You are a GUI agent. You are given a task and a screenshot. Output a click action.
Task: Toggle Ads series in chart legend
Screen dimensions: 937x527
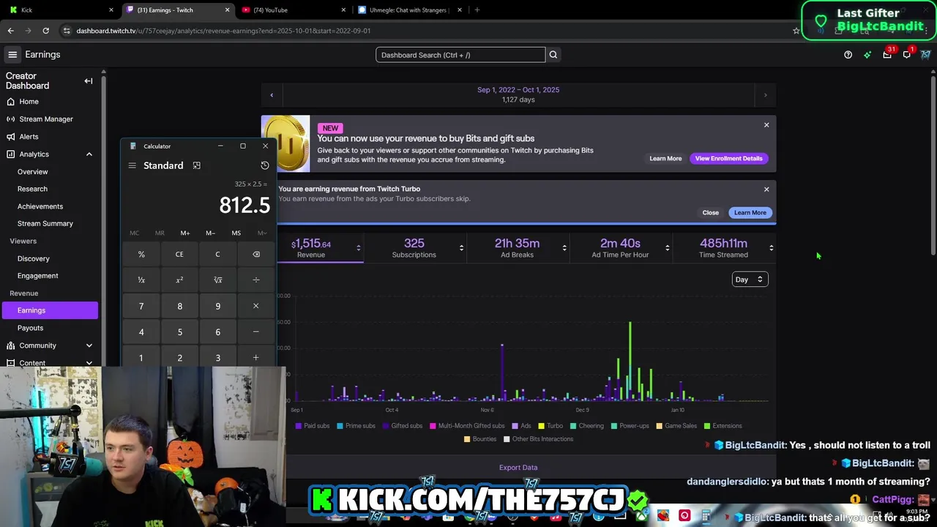(521, 426)
